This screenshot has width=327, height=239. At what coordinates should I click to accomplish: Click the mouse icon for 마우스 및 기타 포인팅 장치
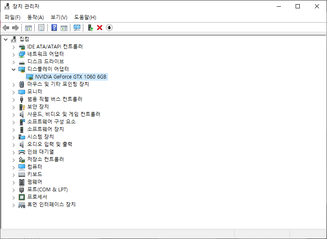click(22, 84)
